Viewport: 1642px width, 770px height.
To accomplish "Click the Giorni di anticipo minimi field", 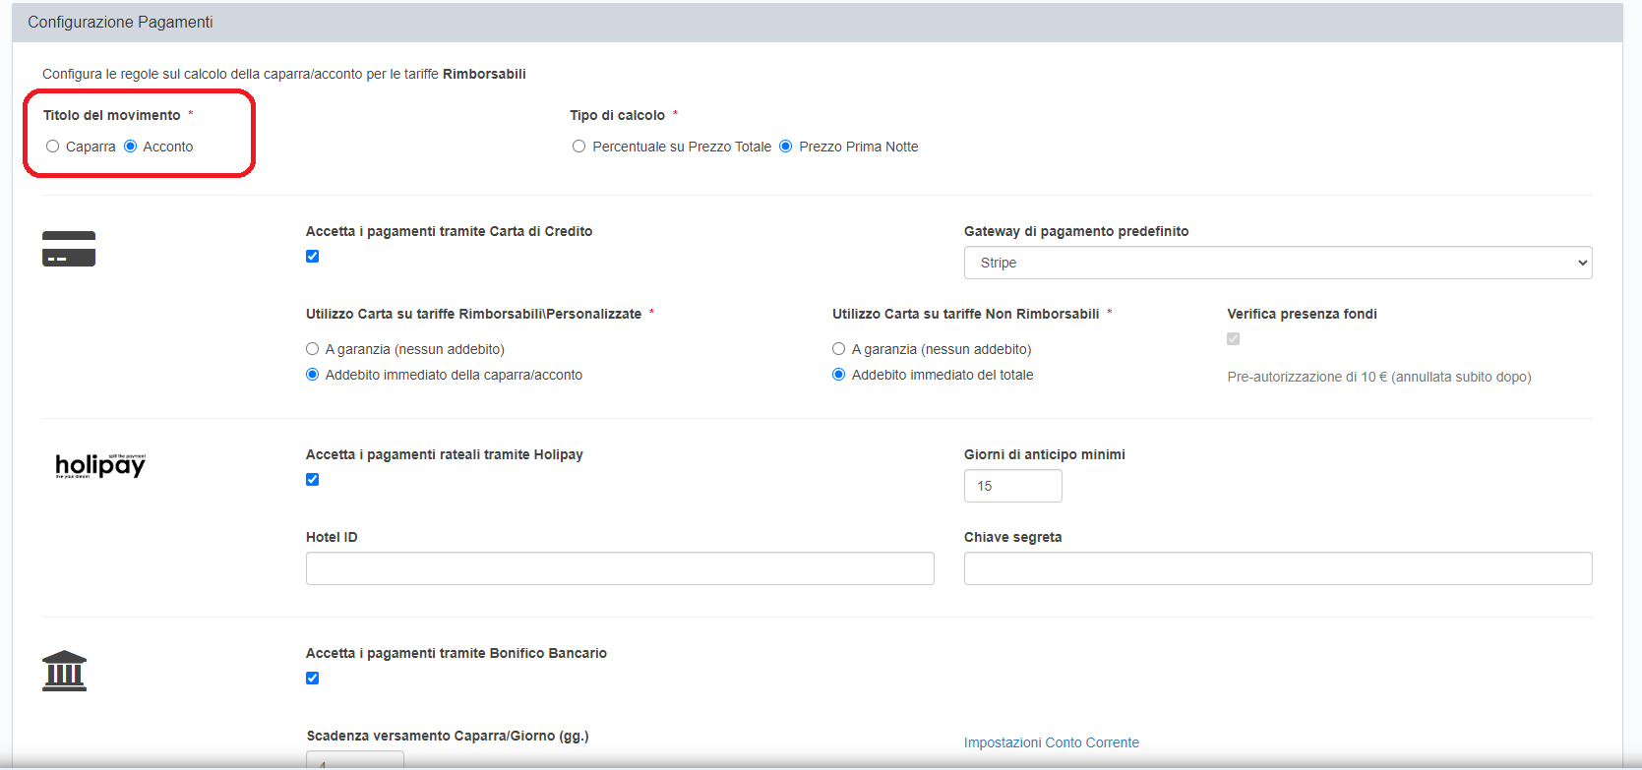I will [x=1012, y=486].
